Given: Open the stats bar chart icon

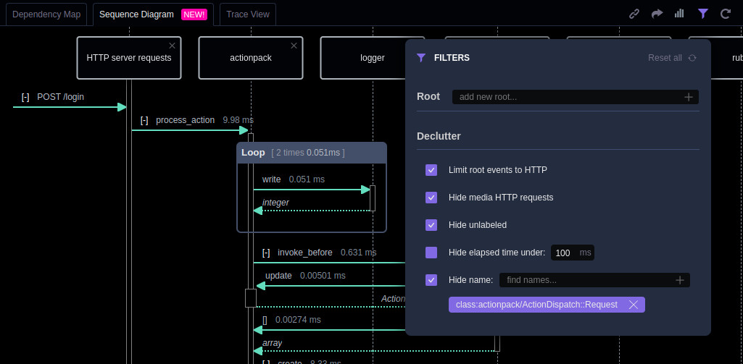Looking at the screenshot, I should click(679, 13).
